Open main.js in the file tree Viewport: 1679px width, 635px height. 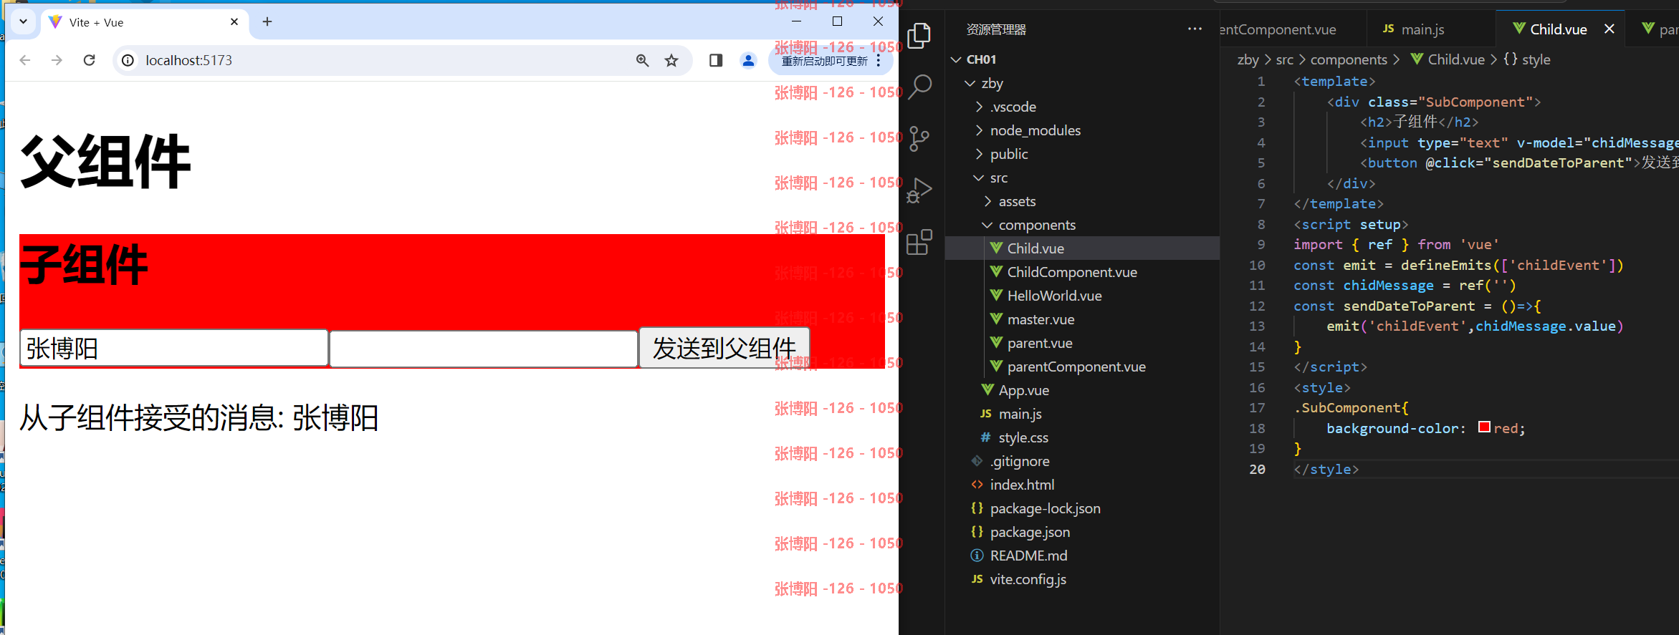(1082, 414)
